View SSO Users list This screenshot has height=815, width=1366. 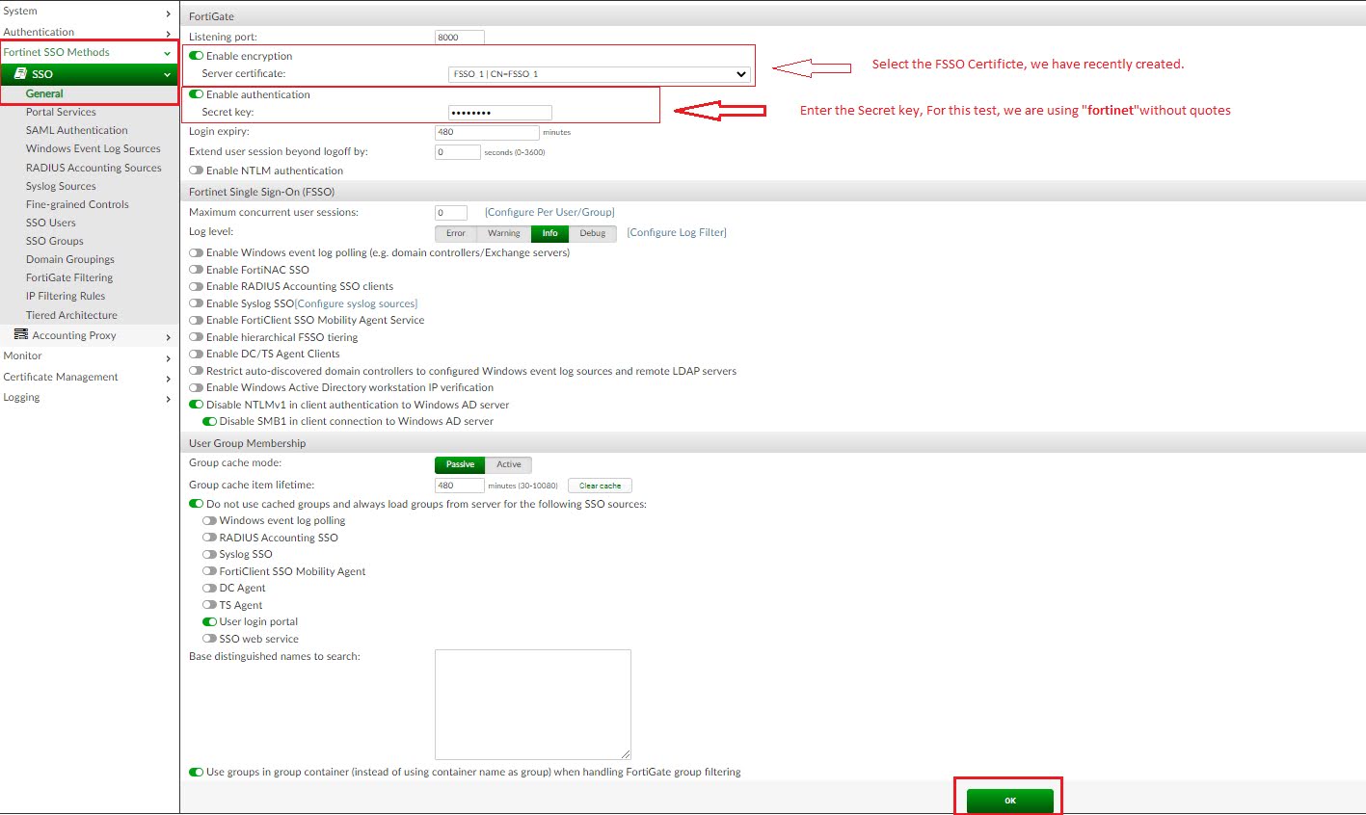click(51, 223)
